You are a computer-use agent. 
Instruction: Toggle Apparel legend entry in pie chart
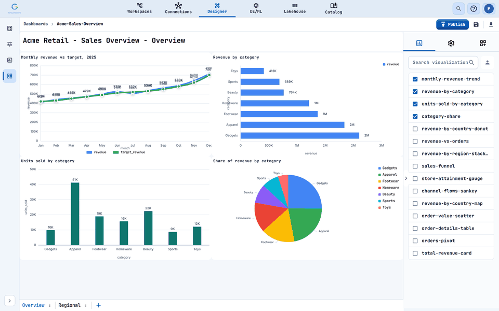pyautogui.click(x=388, y=175)
